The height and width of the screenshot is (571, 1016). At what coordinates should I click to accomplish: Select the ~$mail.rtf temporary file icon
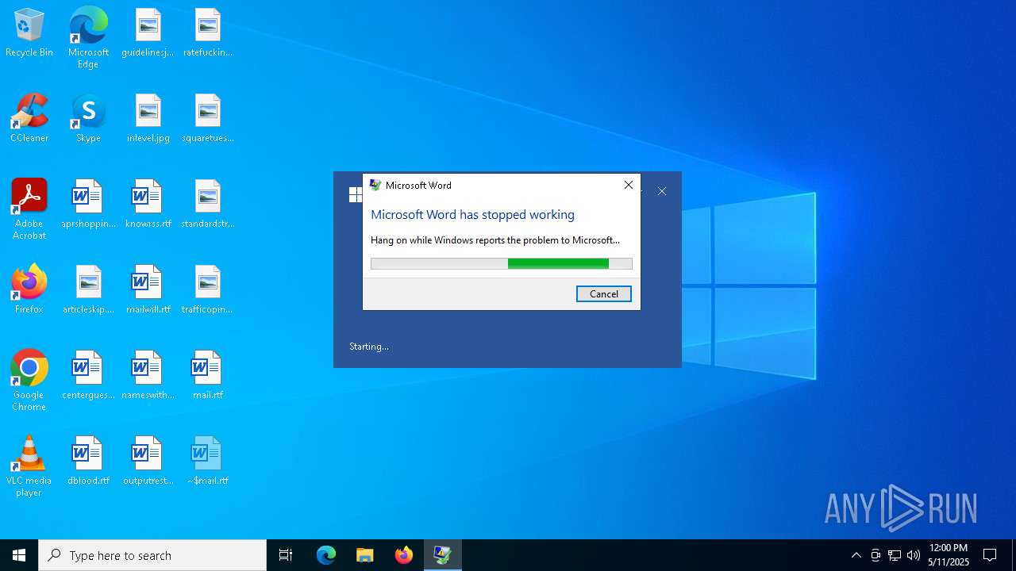click(207, 462)
